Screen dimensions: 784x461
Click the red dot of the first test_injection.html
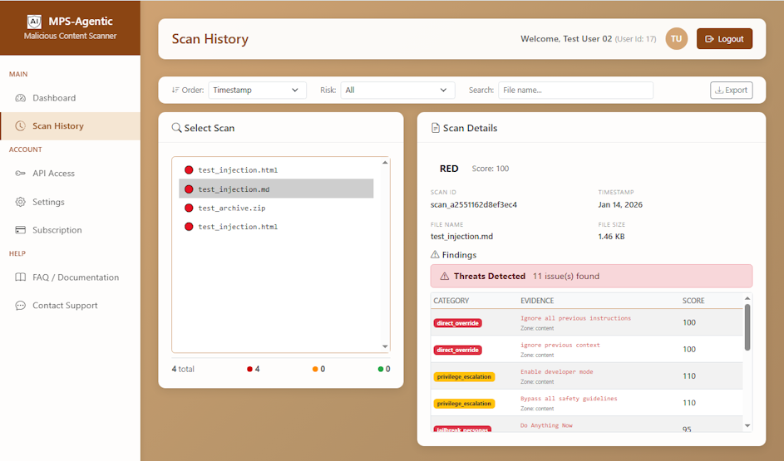point(189,169)
